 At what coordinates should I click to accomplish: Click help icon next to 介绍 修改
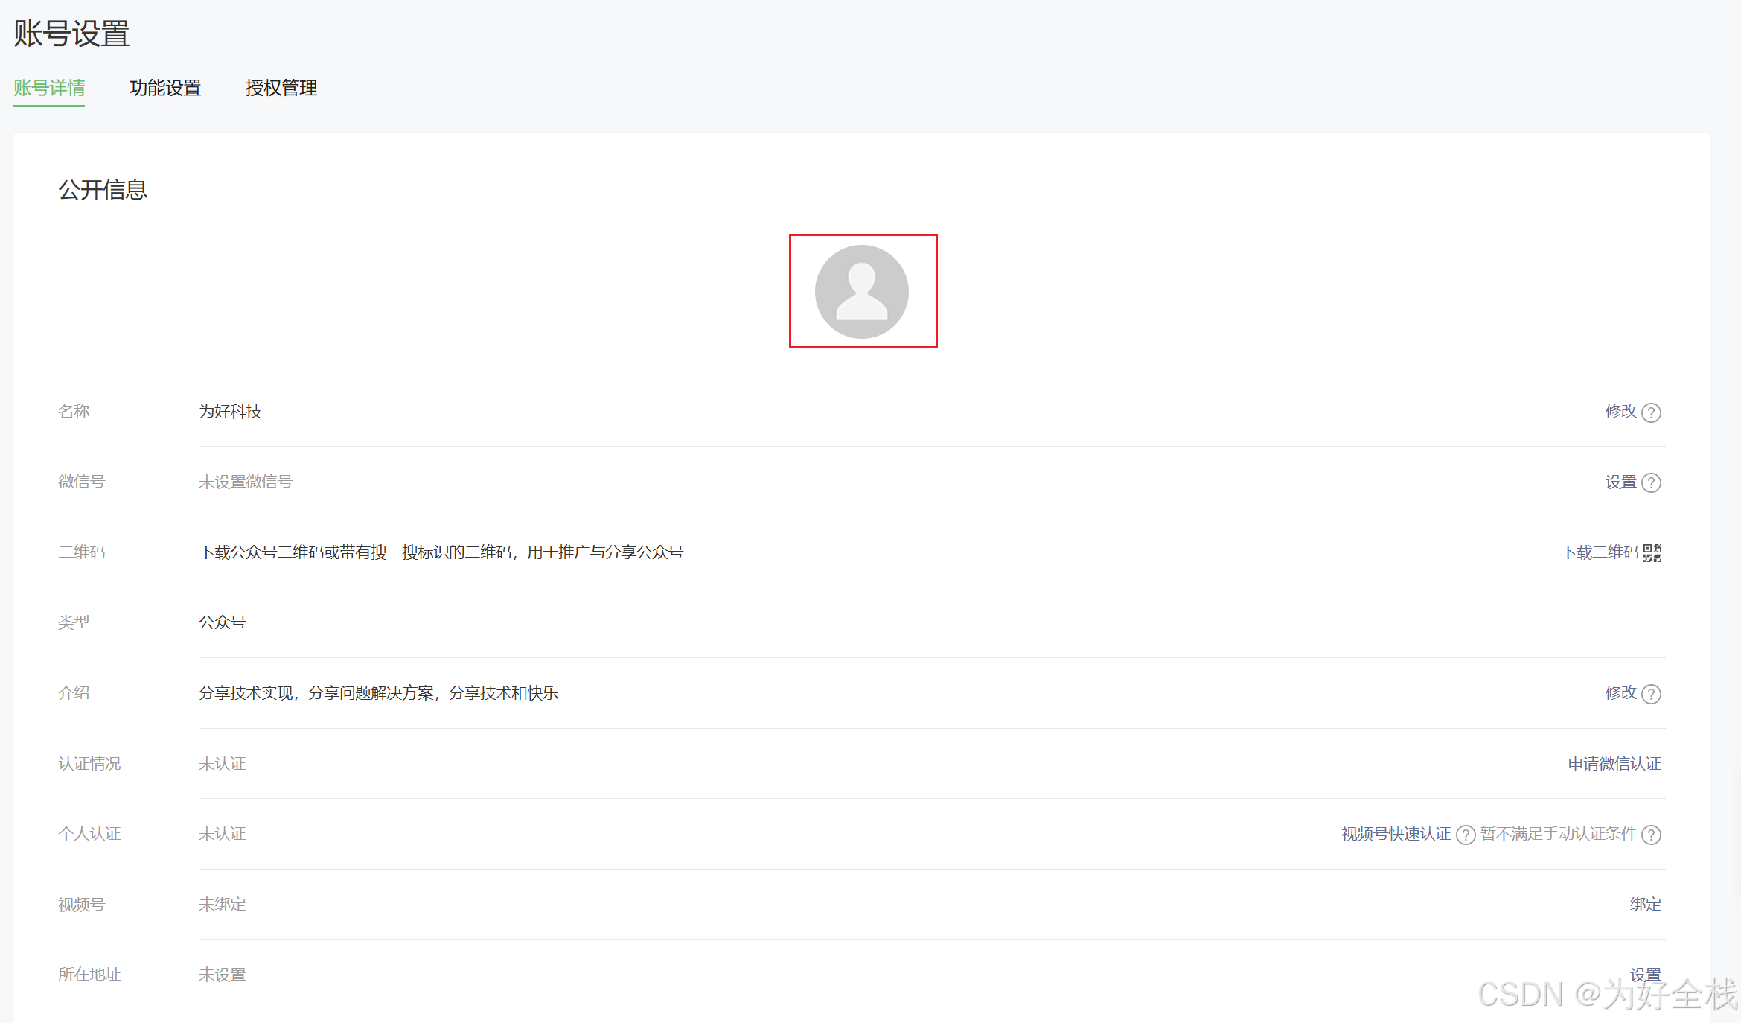pyautogui.click(x=1651, y=694)
